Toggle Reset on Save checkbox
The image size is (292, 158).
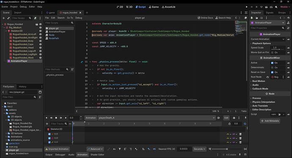pyautogui.click(x=272, y=72)
